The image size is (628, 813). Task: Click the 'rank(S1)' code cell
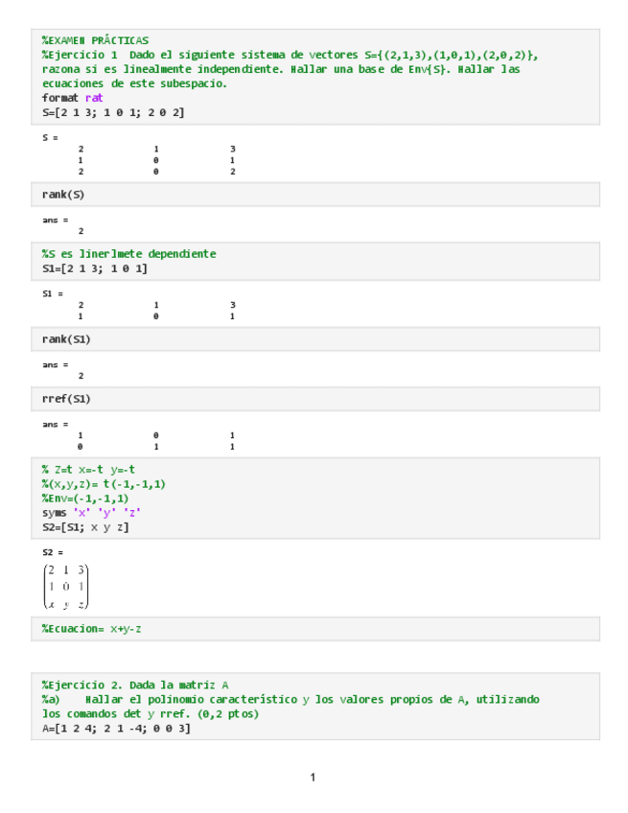66,339
